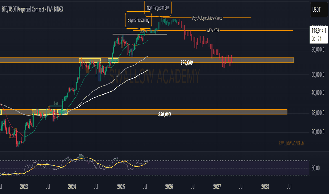Click the 28,000.0 price axis label
Screen dimensions: 329x194
(318, 113)
